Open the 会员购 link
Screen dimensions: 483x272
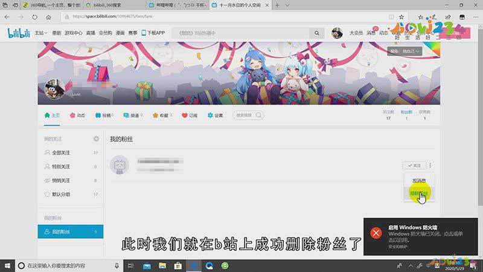pos(105,33)
